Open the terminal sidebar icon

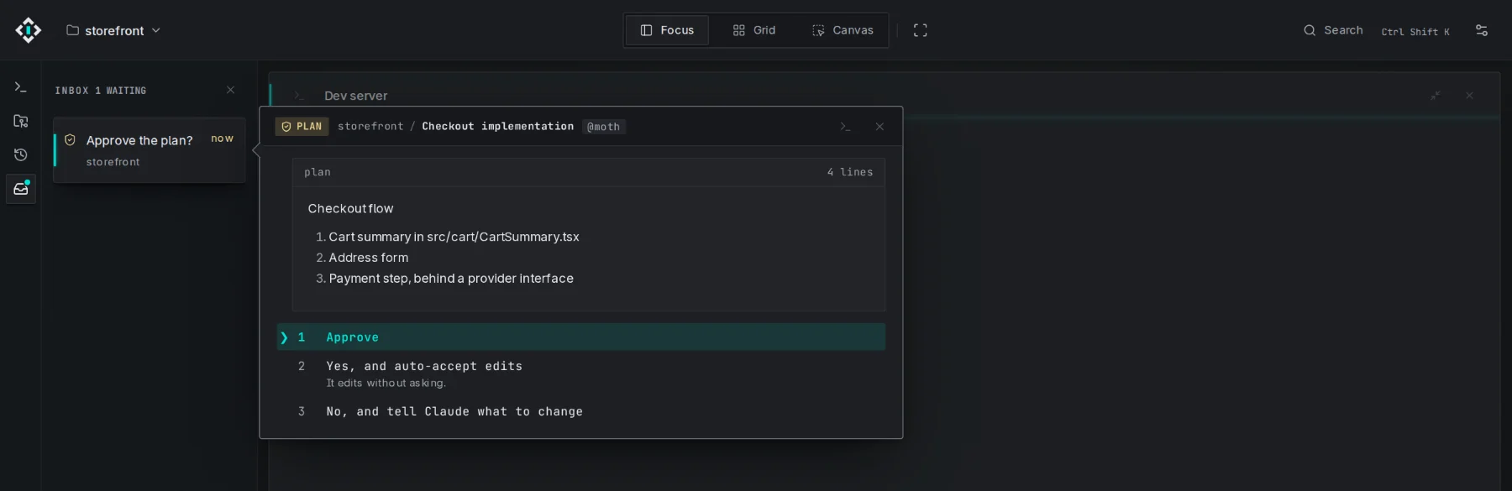tap(21, 87)
